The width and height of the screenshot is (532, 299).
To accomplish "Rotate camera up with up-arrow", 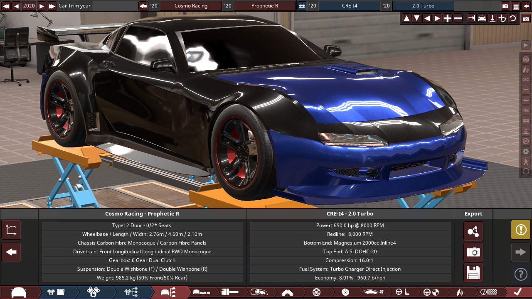I will point(406,18).
